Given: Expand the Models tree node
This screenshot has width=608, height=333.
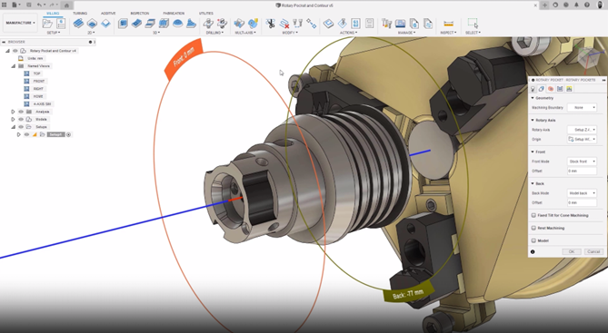Looking at the screenshot, I should click(13, 119).
